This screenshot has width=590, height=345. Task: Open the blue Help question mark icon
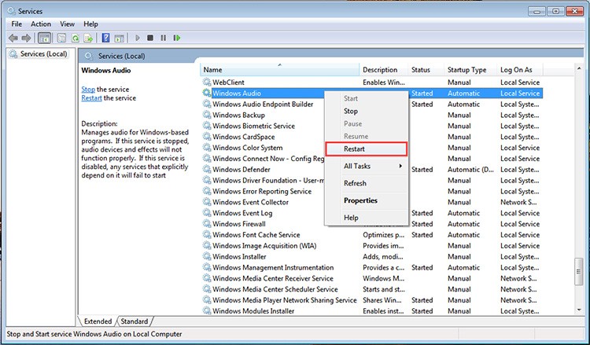click(105, 38)
